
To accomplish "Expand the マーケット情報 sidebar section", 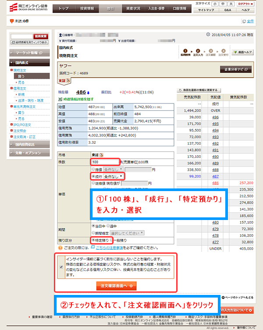I will (30, 53).
